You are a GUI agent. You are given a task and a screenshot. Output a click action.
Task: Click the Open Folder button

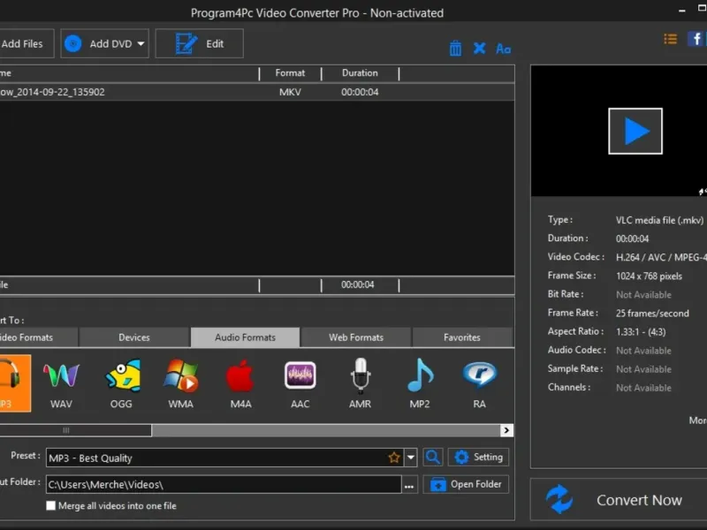click(467, 484)
